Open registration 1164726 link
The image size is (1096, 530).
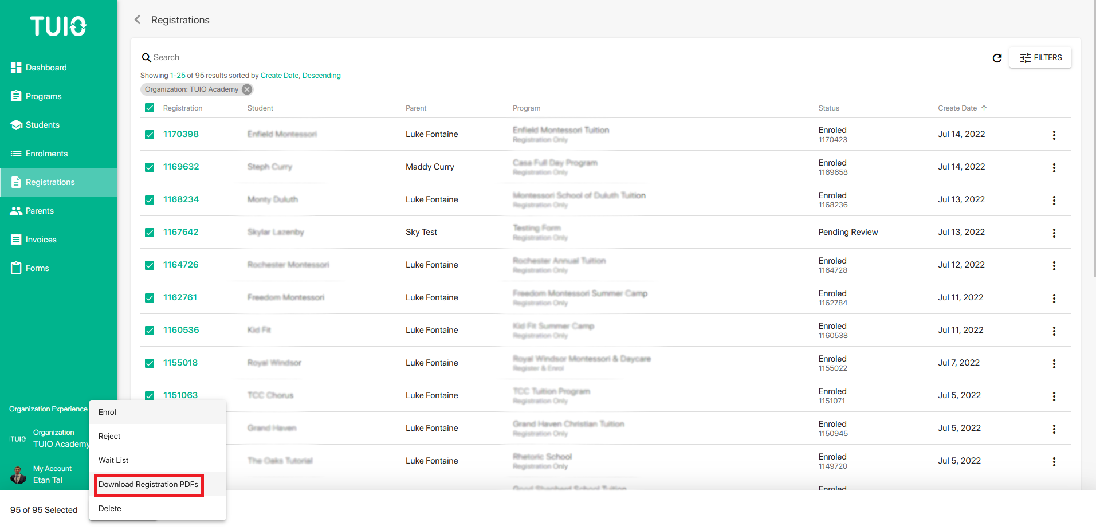pyautogui.click(x=181, y=265)
